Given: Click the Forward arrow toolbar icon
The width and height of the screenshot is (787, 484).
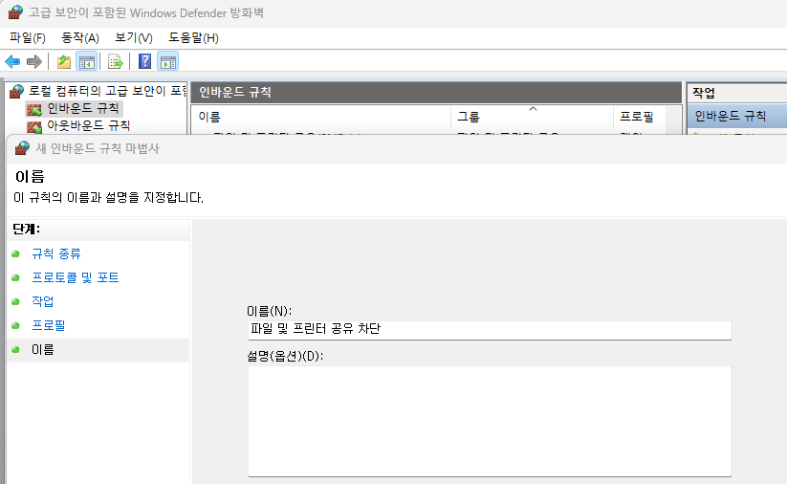Looking at the screenshot, I should [34, 62].
